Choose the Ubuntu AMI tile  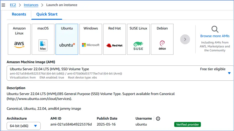(x=67, y=39)
